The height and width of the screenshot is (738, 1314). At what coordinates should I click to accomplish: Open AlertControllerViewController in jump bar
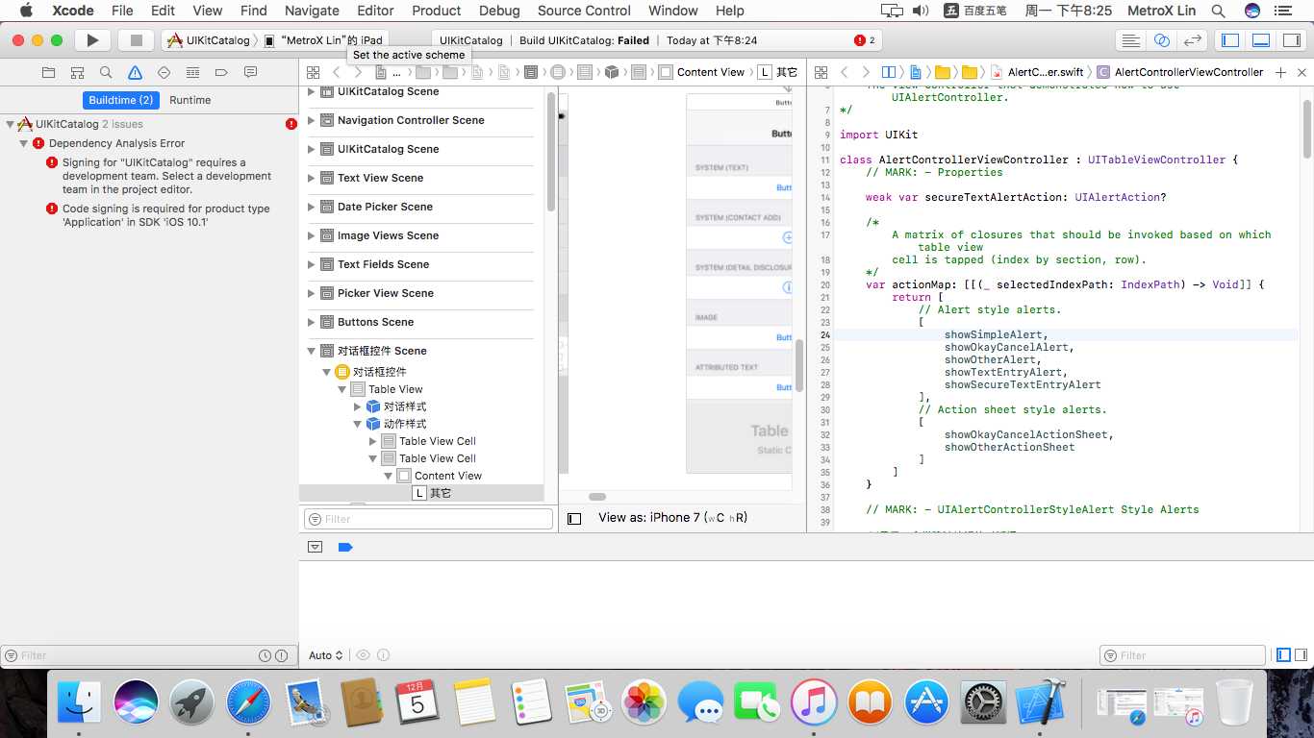coord(1180,72)
